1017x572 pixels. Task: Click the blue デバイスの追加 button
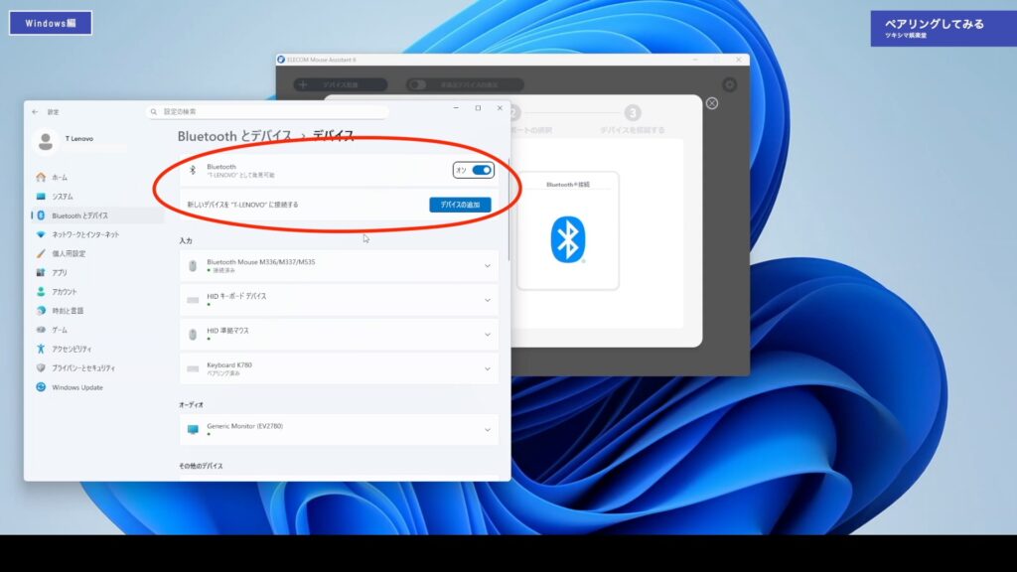(460, 205)
